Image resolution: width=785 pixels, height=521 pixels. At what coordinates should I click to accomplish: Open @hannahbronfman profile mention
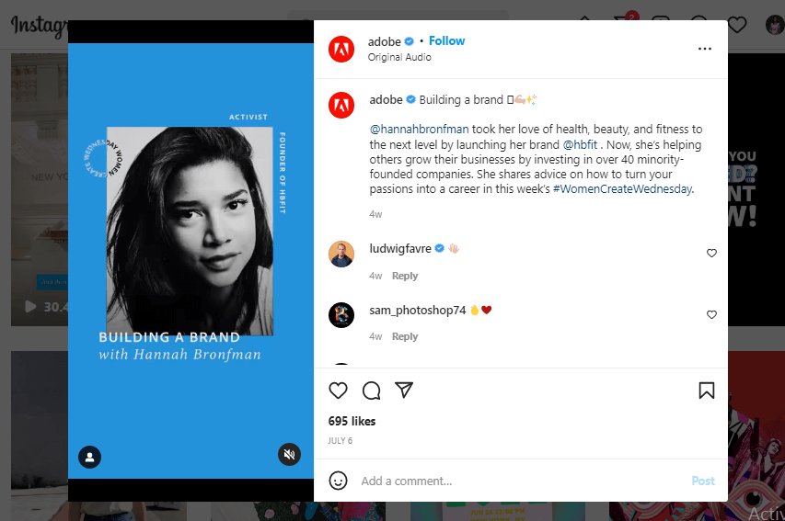(x=419, y=129)
